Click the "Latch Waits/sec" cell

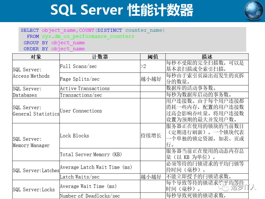coord(100,177)
